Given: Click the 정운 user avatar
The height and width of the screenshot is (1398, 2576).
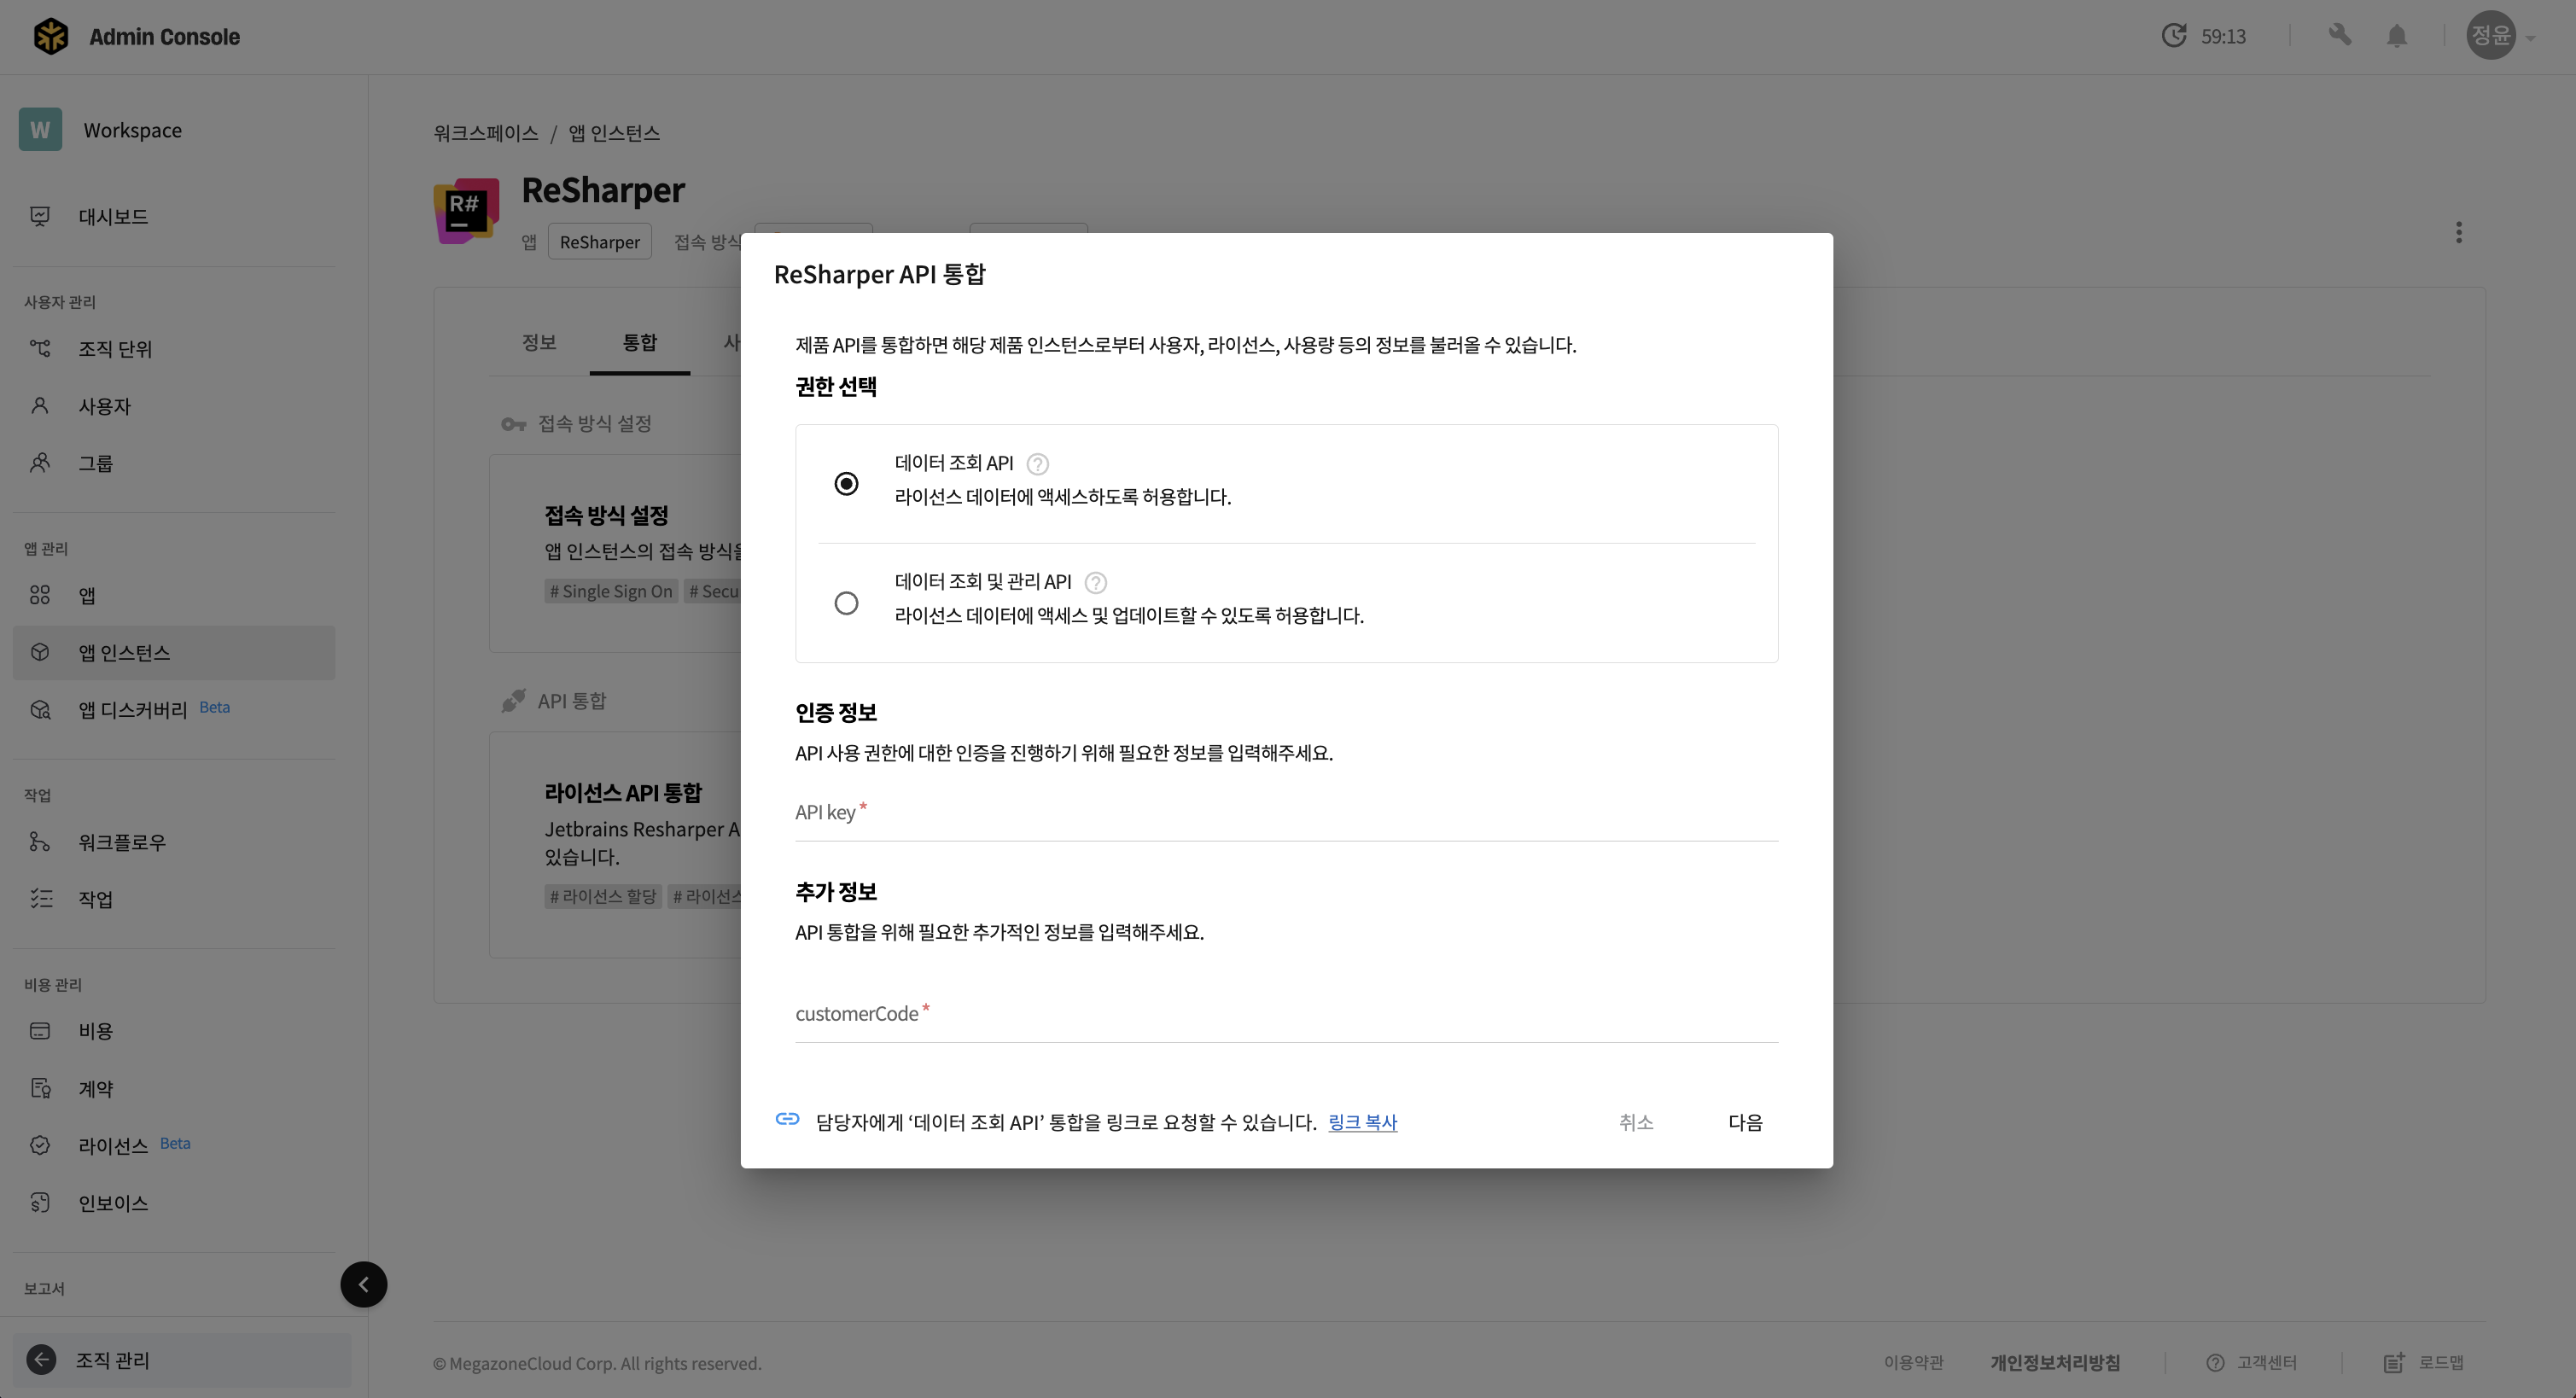Looking at the screenshot, I should click(2491, 36).
